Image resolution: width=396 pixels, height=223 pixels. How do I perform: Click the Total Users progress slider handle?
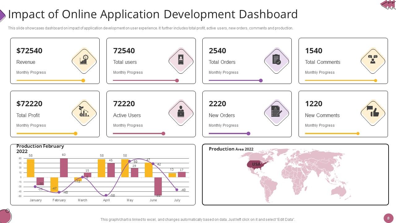177,80
